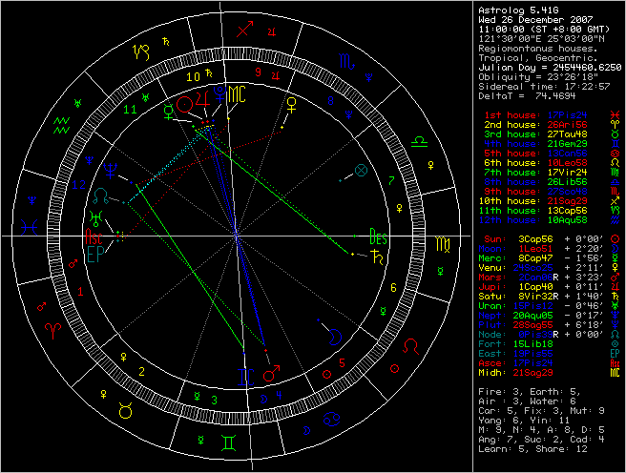
Task: Click the yellow Taurus sign glyph
Action: tap(125, 411)
